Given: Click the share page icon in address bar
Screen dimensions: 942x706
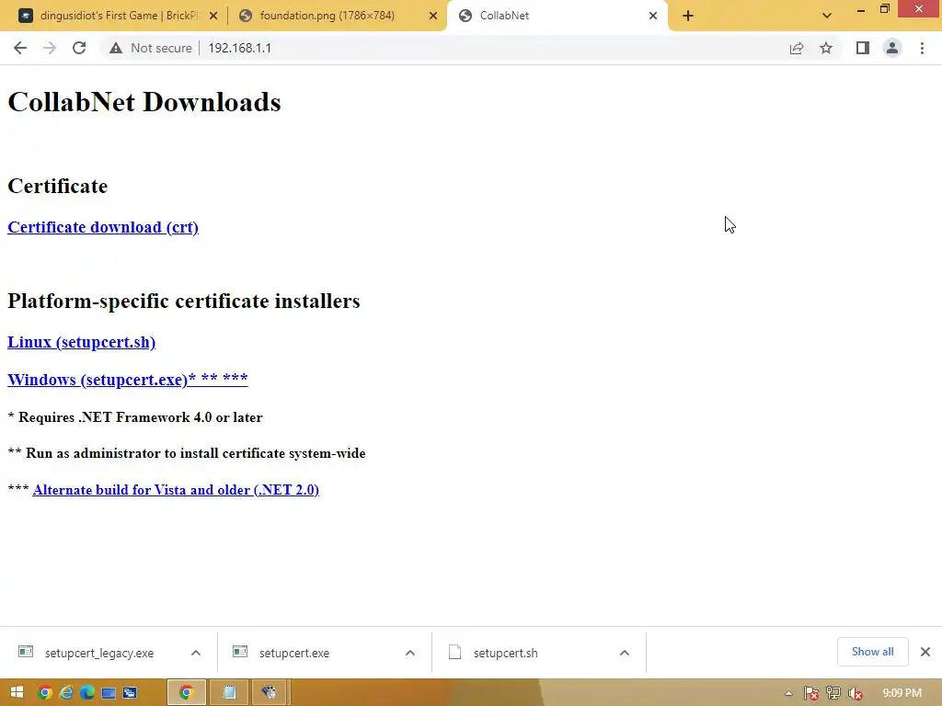Looking at the screenshot, I should (797, 48).
